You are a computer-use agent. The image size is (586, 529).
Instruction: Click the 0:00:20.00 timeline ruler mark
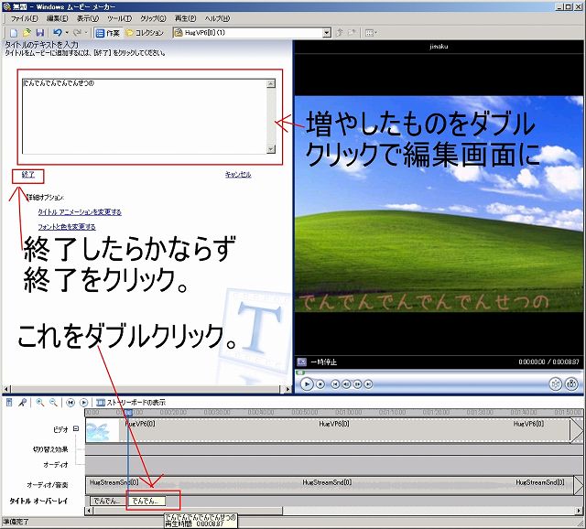point(173,412)
